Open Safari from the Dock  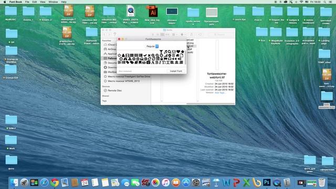point(44,183)
